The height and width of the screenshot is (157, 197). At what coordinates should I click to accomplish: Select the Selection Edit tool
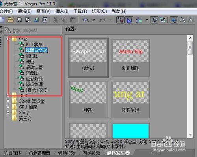[x=191, y=20]
